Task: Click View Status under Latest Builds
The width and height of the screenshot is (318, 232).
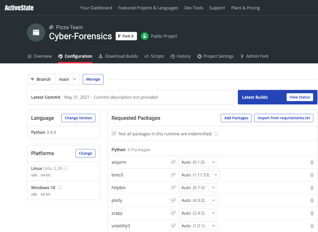Action: click(x=300, y=97)
